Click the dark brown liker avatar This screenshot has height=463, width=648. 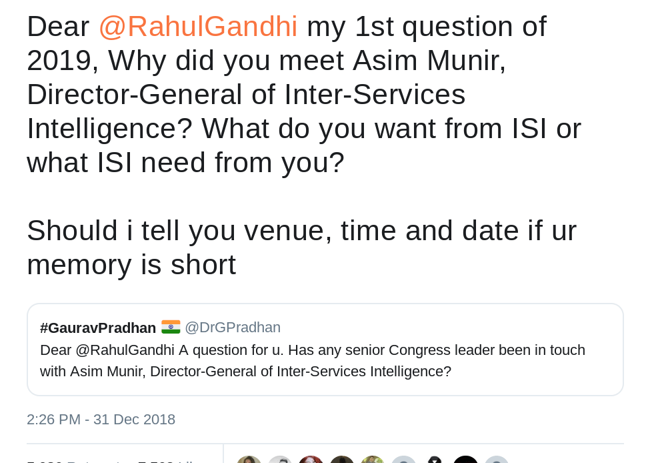342,460
